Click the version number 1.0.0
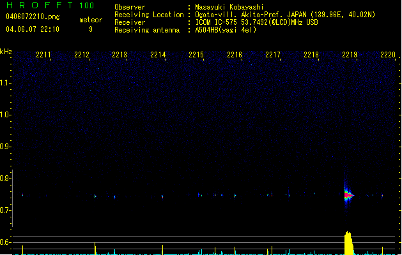This screenshot has width=402, height=255. 87,6
